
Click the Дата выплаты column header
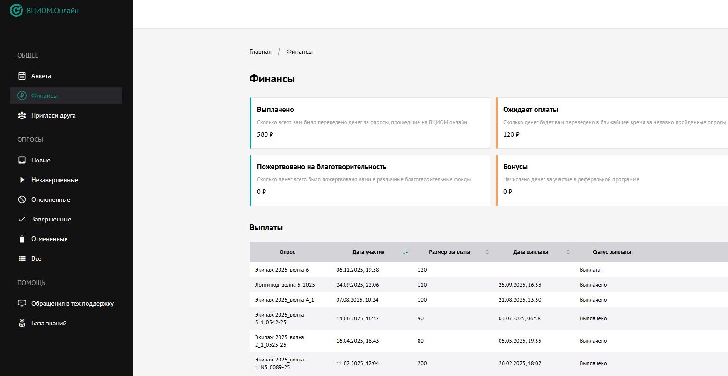pyautogui.click(x=530, y=252)
